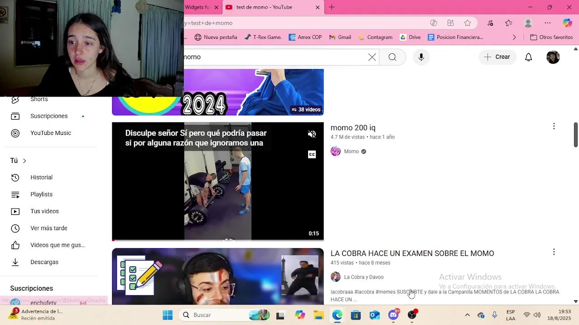The height and width of the screenshot is (325, 579).
Task: Open the Gmail bookmark
Action: point(340,37)
